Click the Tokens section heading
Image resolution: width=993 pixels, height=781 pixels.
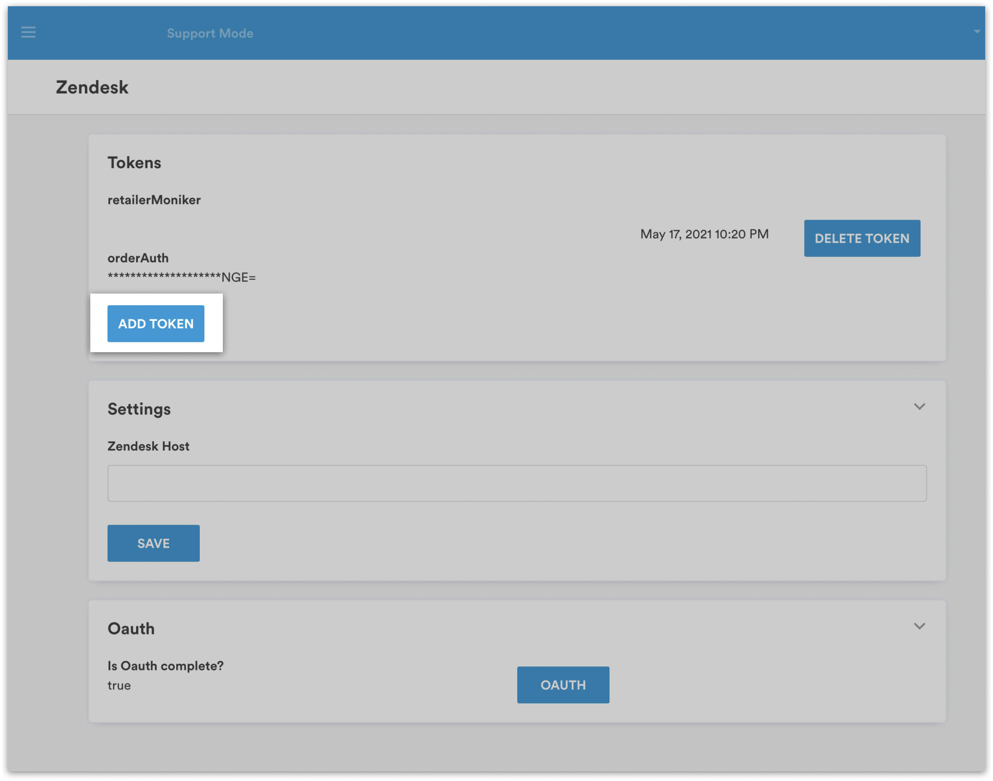coord(134,163)
